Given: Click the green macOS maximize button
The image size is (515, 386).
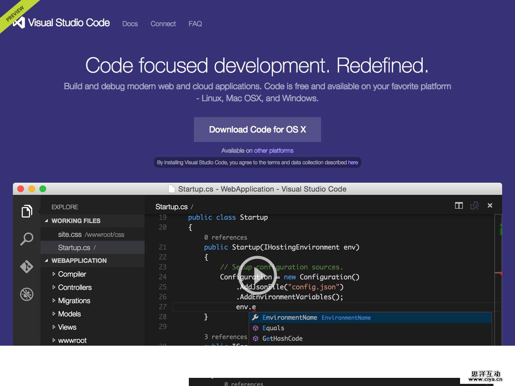Looking at the screenshot, I should [x=43, y=189].
